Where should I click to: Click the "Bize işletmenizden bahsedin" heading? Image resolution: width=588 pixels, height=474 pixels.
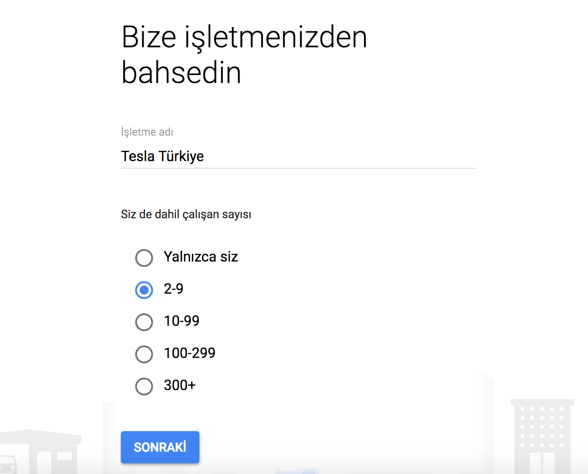[244, 54]
